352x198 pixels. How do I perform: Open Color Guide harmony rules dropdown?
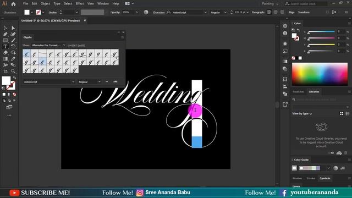[328, 168]
